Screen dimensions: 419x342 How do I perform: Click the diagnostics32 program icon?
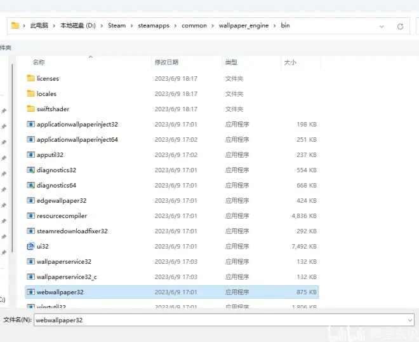coord(30,170)
